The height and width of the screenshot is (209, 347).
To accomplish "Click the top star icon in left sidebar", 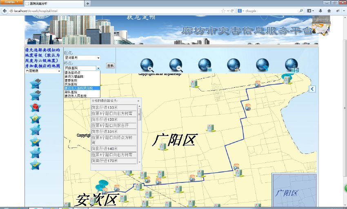I will tap(36, 83).
